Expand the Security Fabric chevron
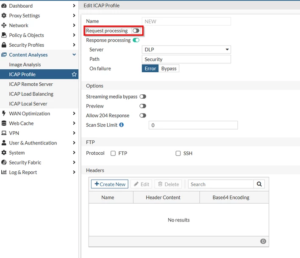This screenshot has height=258, width=300. [x=74, y=162]
